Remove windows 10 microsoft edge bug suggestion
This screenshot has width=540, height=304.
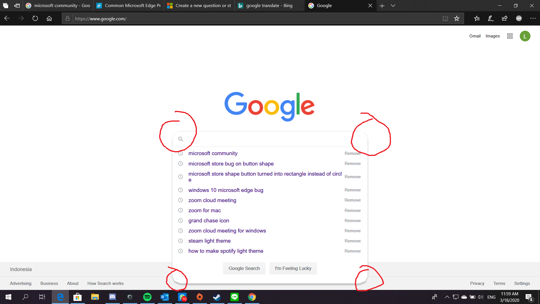[352, 190]
